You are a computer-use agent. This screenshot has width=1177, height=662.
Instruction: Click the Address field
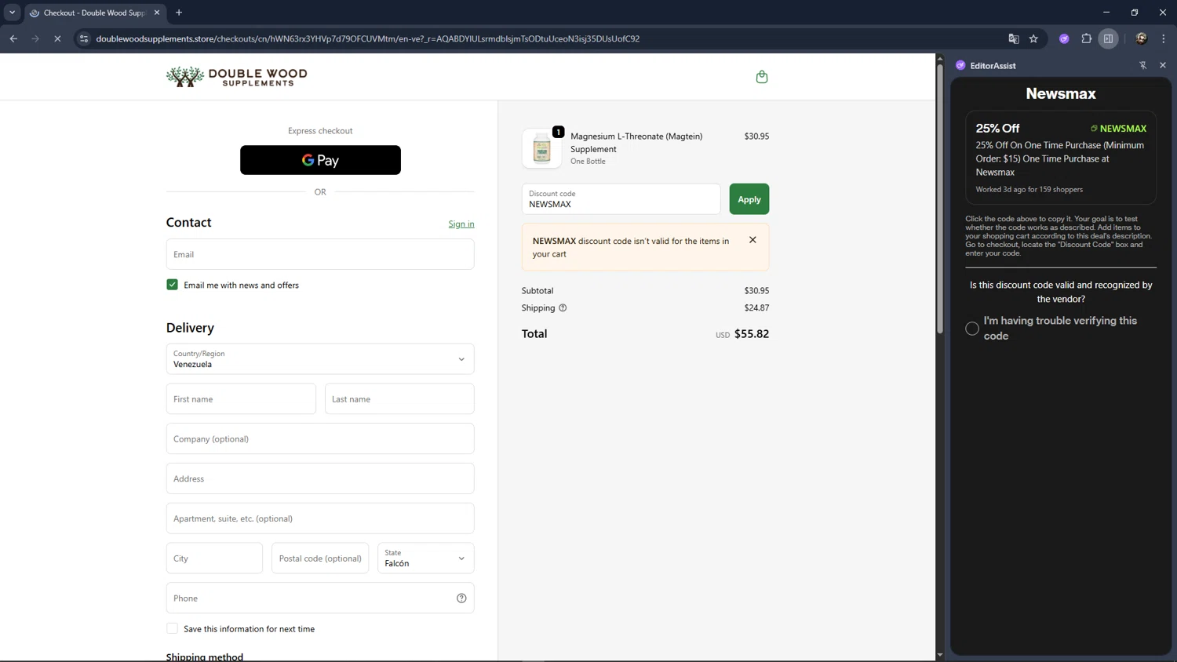coord(320,478)
